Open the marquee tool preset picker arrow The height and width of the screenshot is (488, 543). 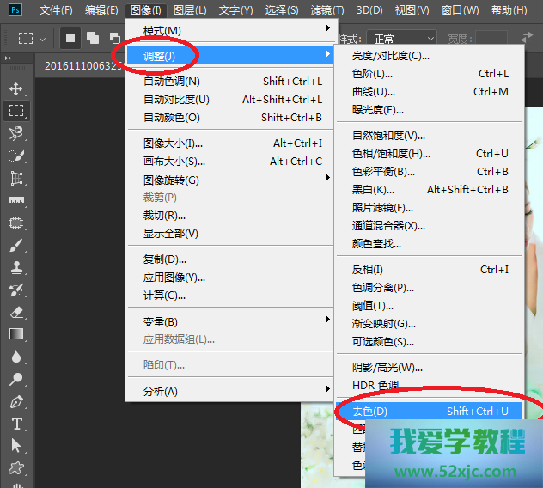(x=43, y=39)
